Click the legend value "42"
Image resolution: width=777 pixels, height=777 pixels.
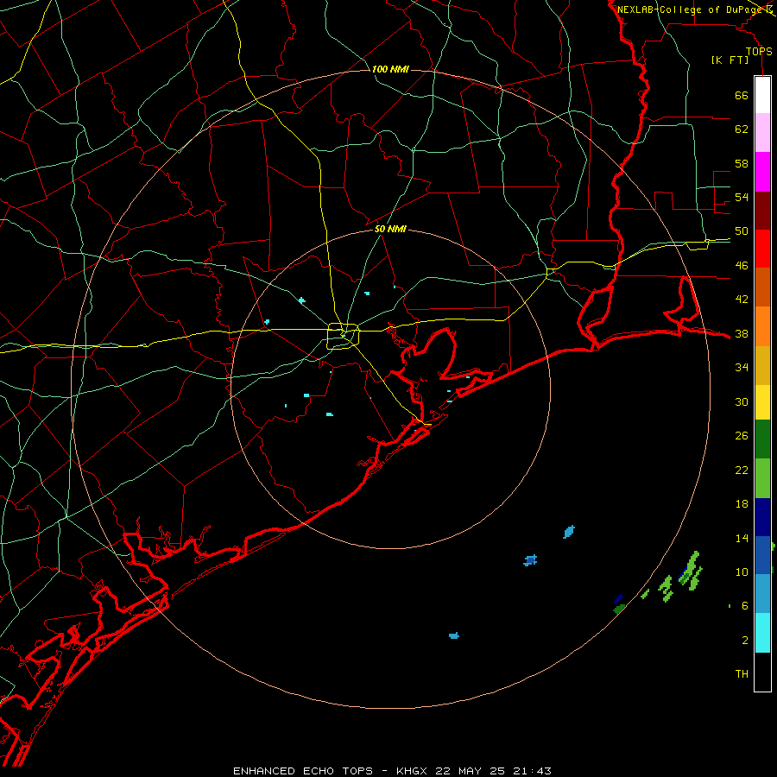pos(742,300)
